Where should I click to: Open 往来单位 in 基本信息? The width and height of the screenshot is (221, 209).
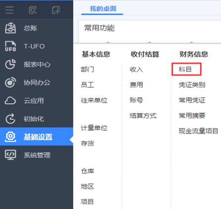pos(94,100)
